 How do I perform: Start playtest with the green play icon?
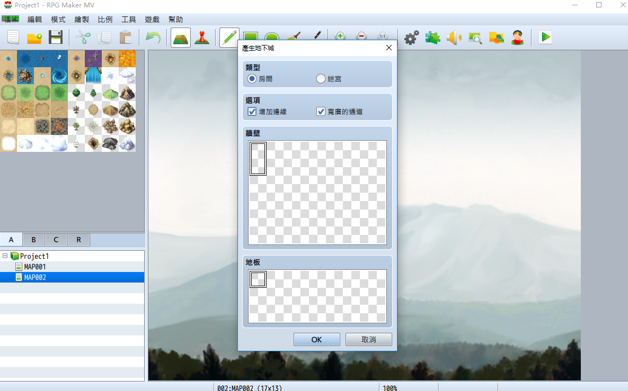coord(545,37)
